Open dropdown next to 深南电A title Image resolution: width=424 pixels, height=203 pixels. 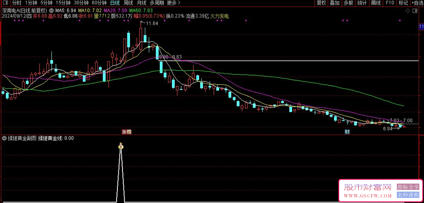(x=51, y=11)
